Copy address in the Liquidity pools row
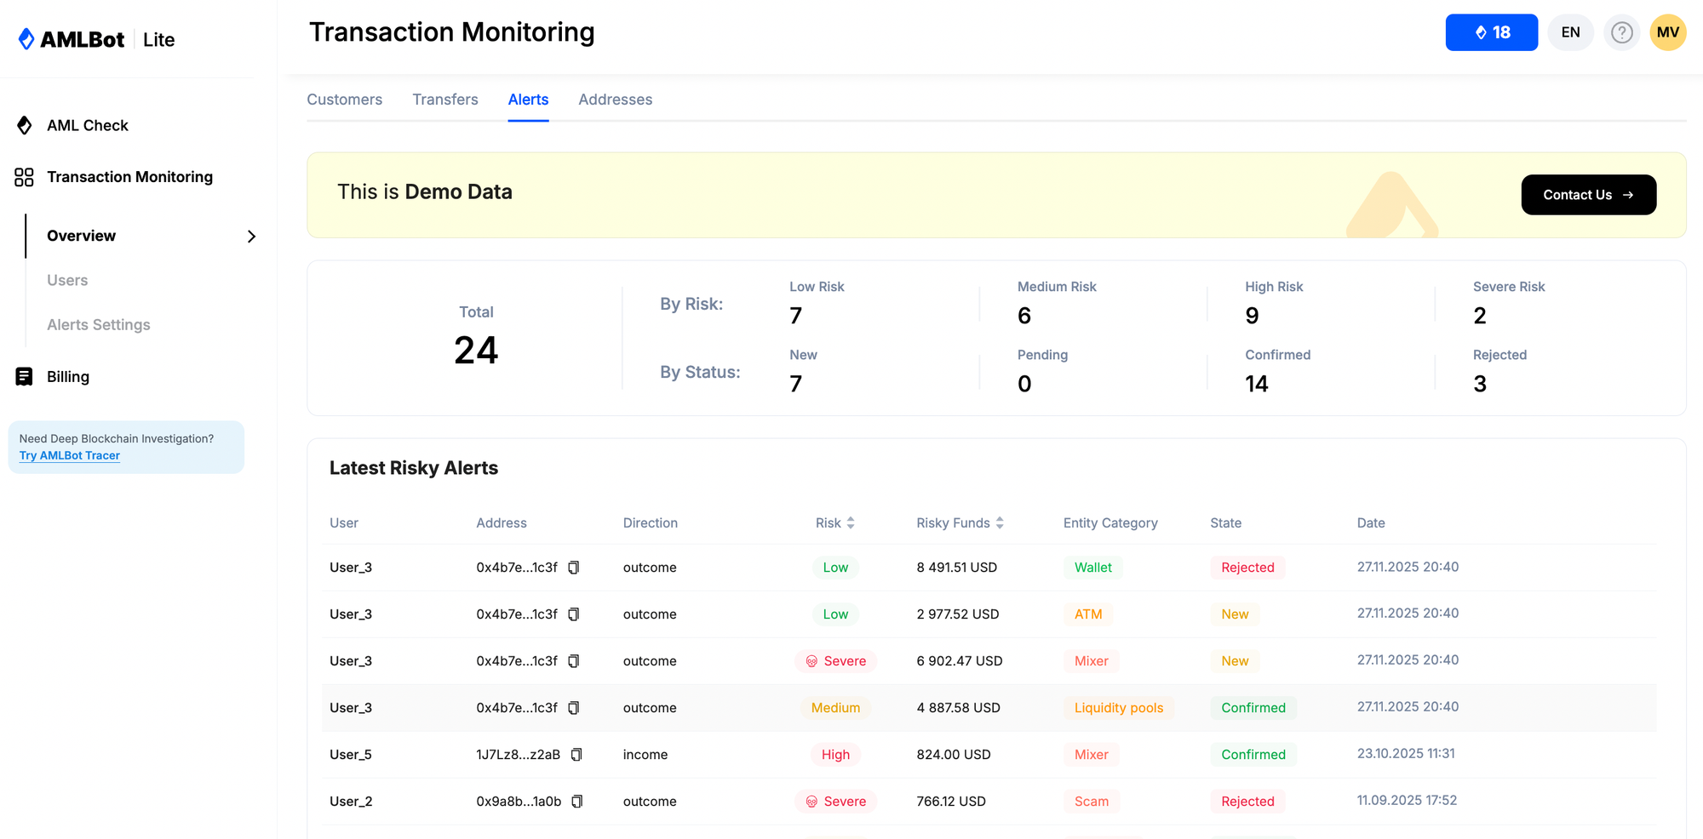This screenshot has width=1703, height=839. [574, 708]
